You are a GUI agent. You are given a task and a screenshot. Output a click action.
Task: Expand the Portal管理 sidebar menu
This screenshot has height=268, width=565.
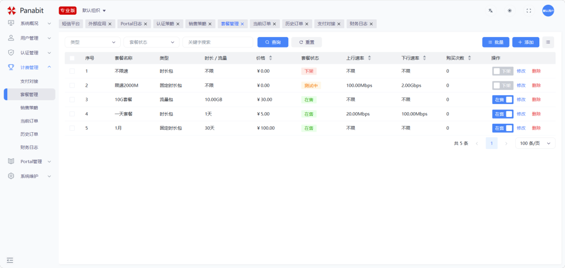coord(29,161)
